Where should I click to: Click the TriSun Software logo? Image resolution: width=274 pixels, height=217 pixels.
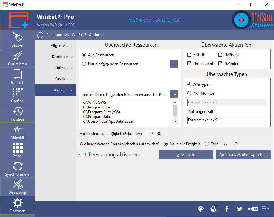pyautogui.click(x=252, y=20)
